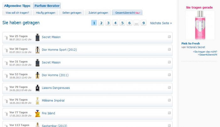Image resolution: width=220 pixels, height=127 pixels.
Task: Click the von Victoria's Secret text
Action: point(193,47)
